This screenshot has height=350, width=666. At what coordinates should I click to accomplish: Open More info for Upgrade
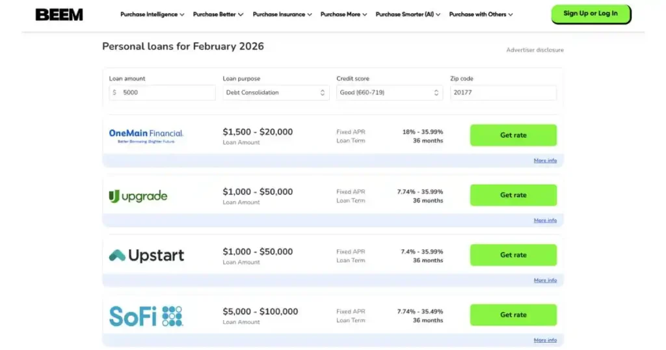tap(545, 221)
